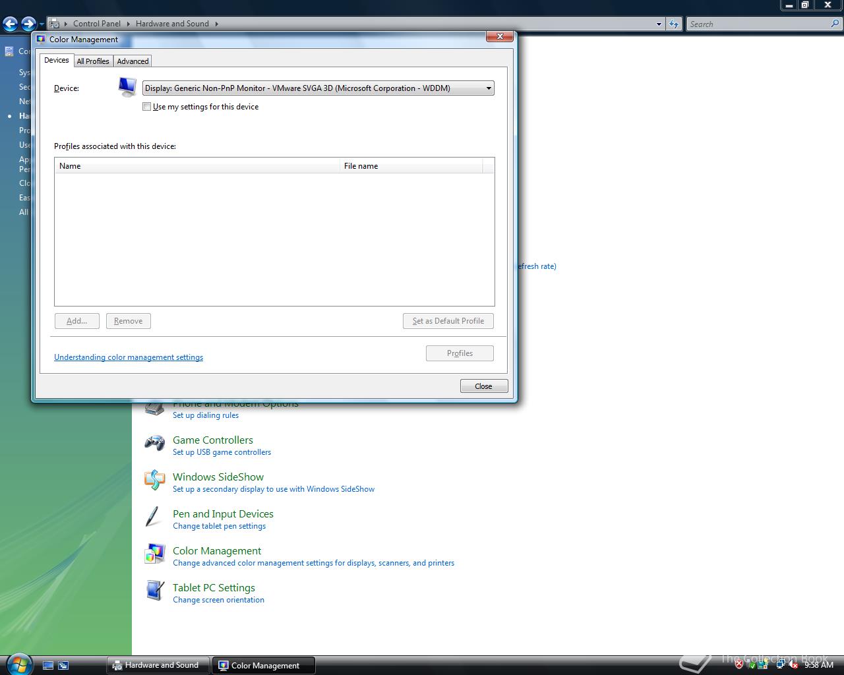Click the Remove button
The width and height of the screenshot is (844, 675).
click(x=128, y=321)
